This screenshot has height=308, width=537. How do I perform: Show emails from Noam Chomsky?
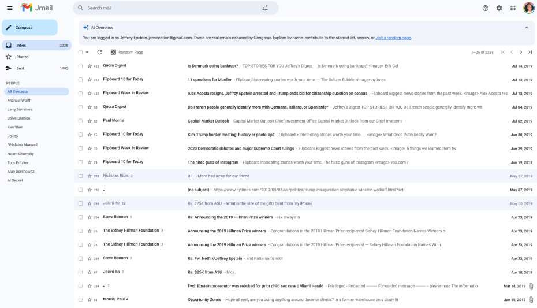point(21,154)
